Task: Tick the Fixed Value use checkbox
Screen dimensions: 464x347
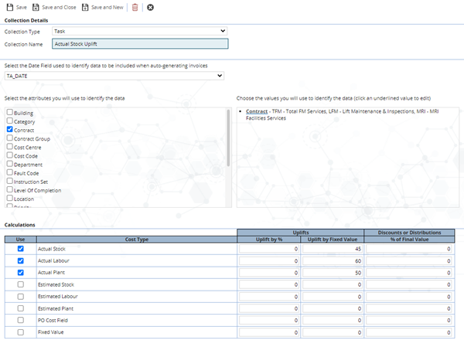Action: pyautogui.click(x=20, y=332)
